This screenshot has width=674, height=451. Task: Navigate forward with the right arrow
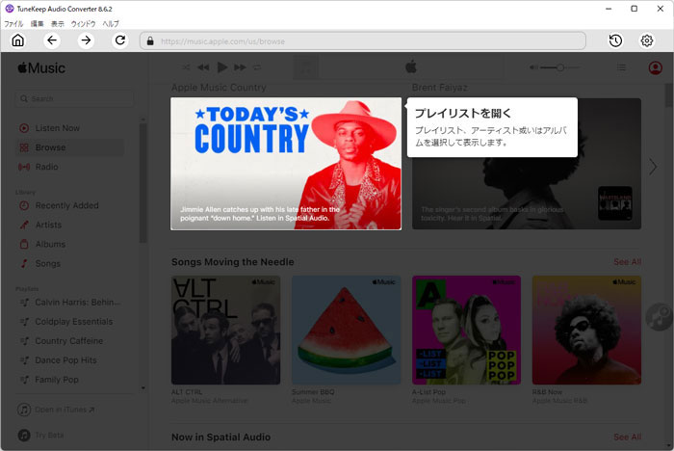(86, 40)
